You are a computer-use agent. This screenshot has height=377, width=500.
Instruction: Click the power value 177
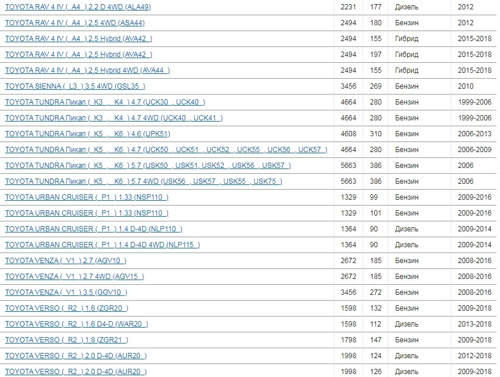pos(375,7)
